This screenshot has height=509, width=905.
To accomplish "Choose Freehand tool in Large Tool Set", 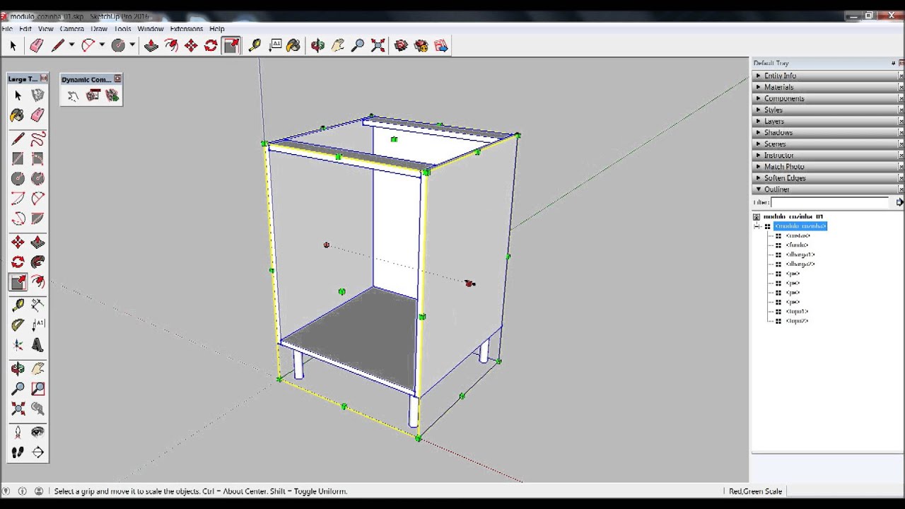I will pyautogui.click(x=37, y=139).
